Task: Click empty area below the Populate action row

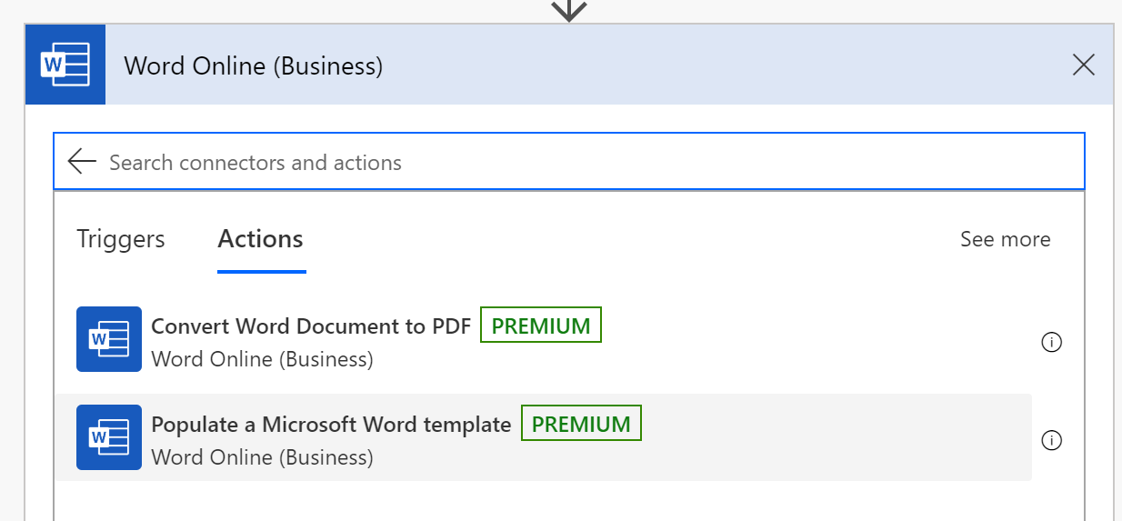Action: coord(569,501)
